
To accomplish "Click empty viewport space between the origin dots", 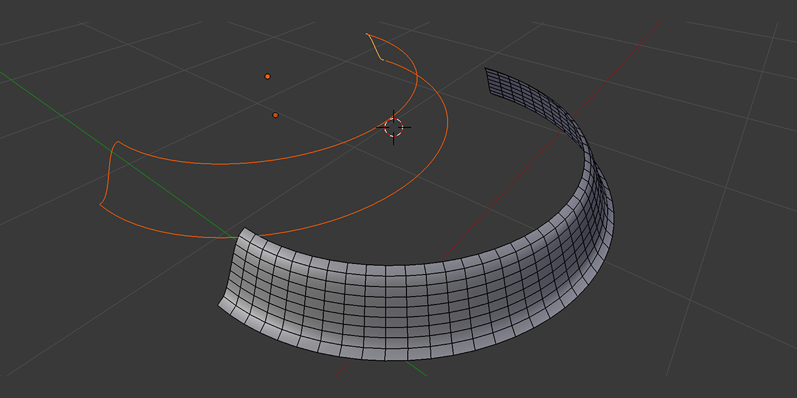I will (272, 96).
